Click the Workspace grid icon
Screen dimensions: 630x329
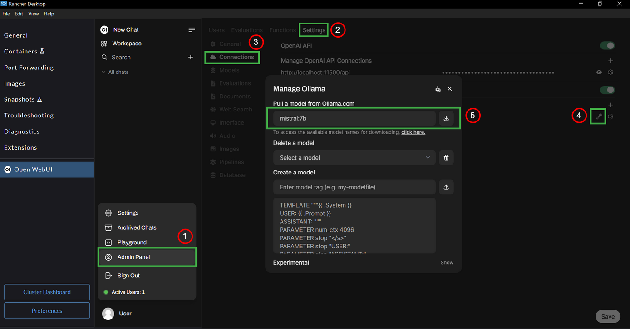tap(104, 44)
